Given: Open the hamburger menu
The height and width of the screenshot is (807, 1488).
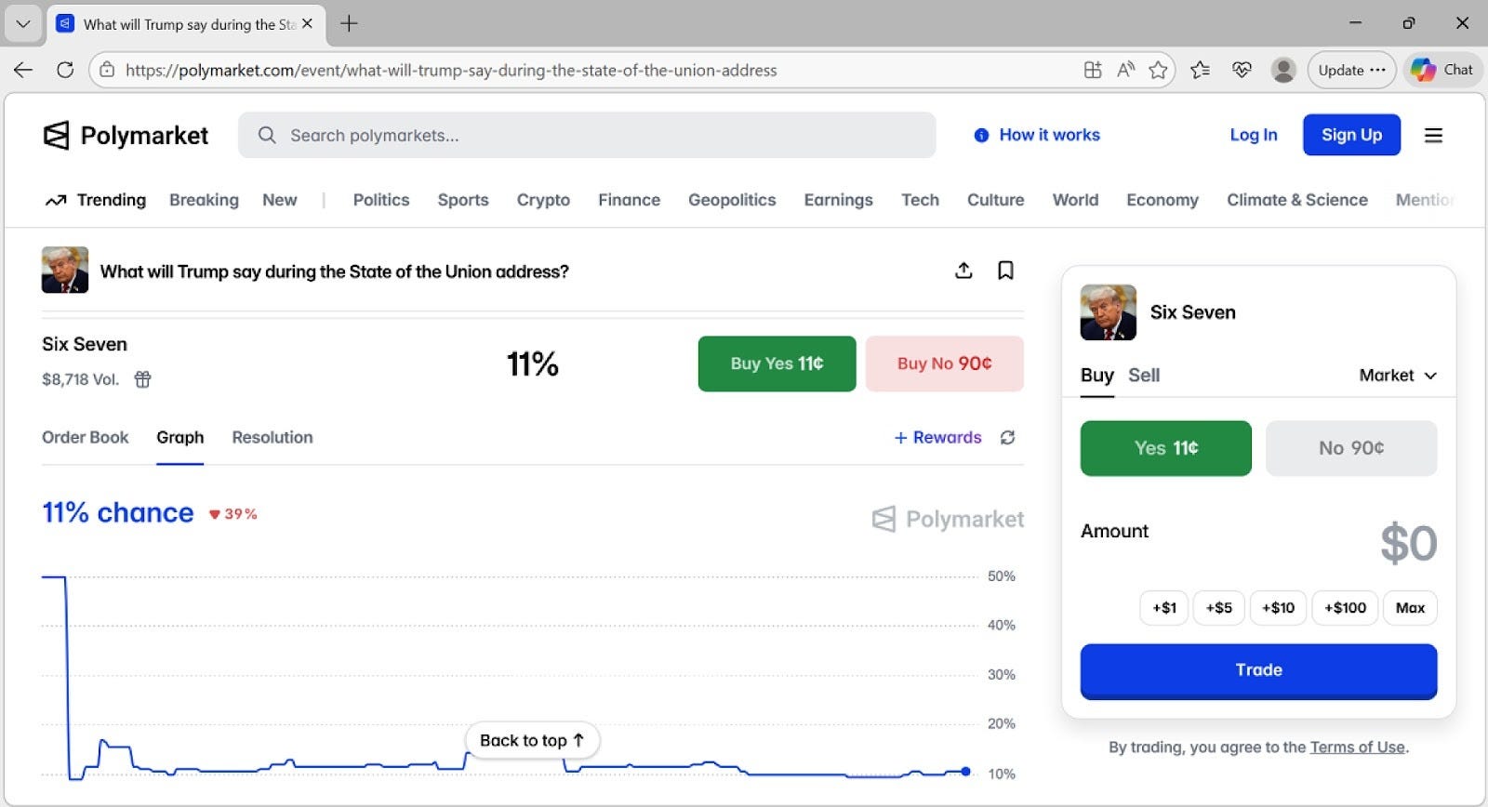Looking at the screenshot, I should coord(1433,136).
